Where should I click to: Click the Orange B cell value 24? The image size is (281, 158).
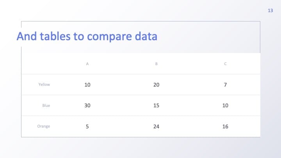(156, 127)
